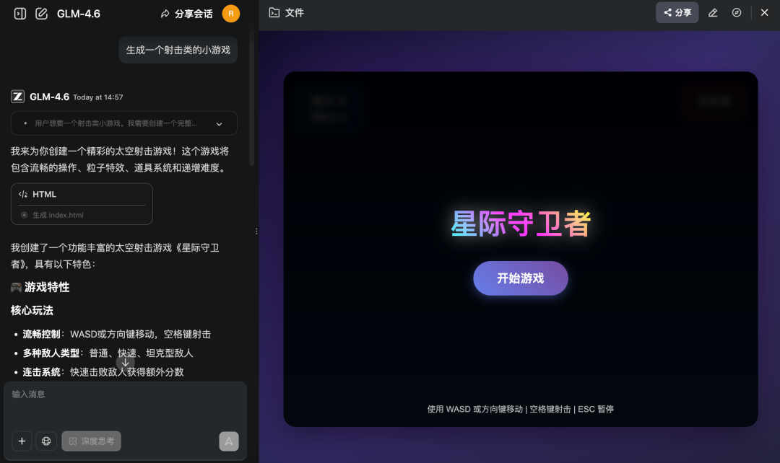
Task: Click the orange user avatar
Action: tap(230, 14)
